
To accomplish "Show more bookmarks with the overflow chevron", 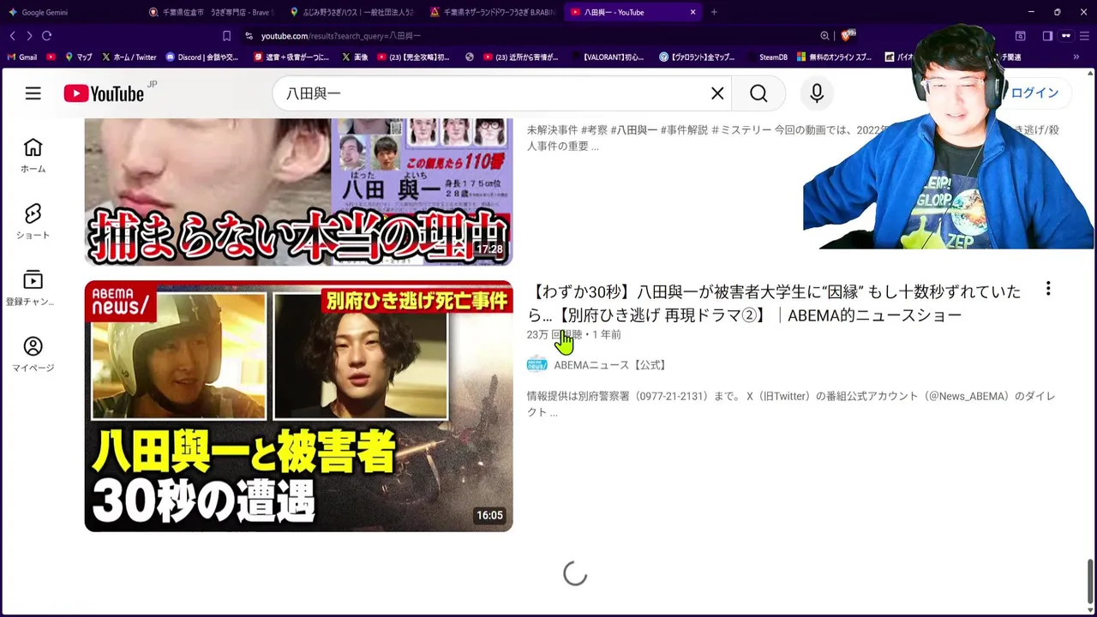I will (1076, 57).
